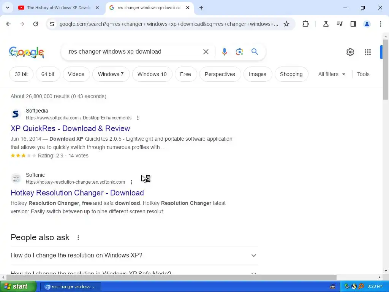389x292 pixels.
Task: Open Hotkey Resolution Changer - Download link
Action: (x=77, y=193)
